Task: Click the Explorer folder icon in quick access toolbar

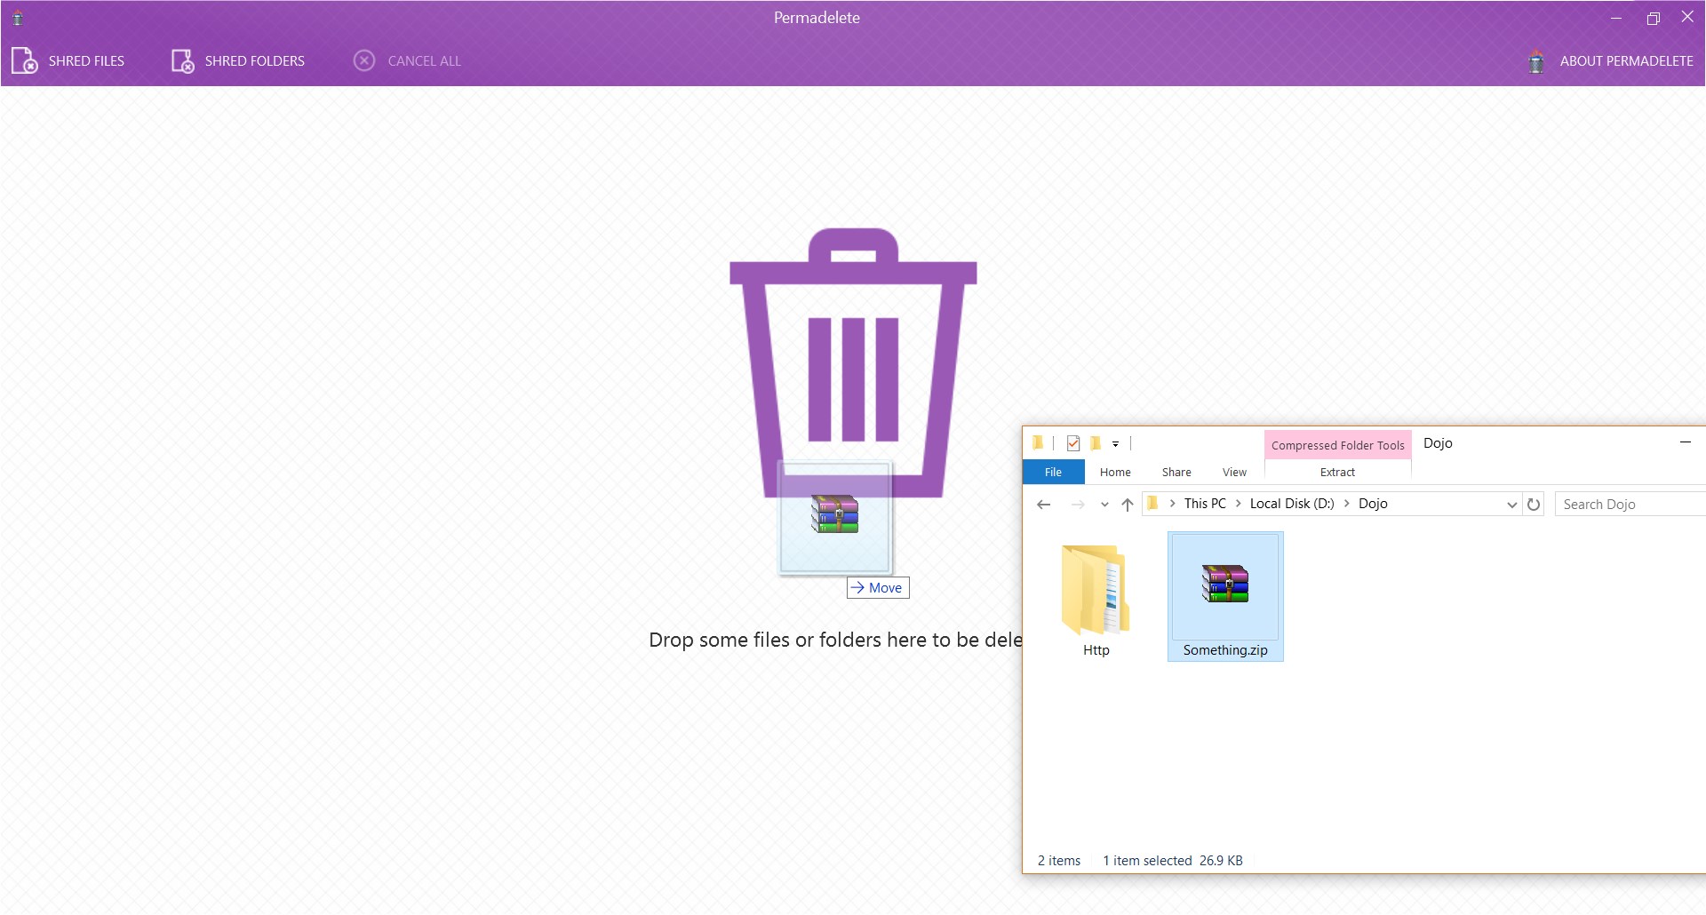Action: point(1037,442)
